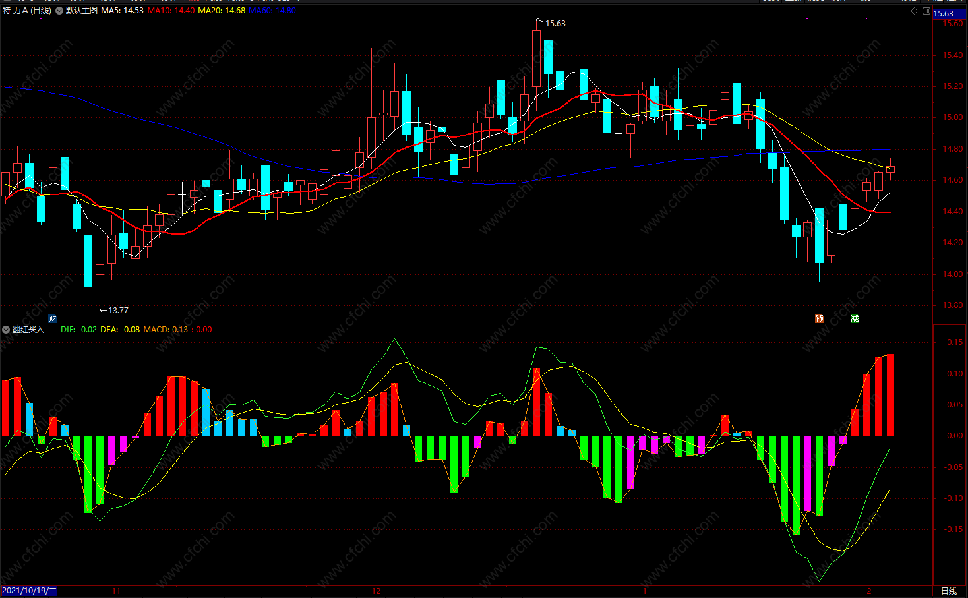Click the 2021/10/19/二 date label
Image resolution: width=968 pixels, height=598 pixels.
coord(30,591)
